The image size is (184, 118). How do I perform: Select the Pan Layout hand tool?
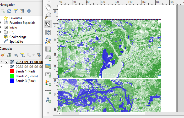tap(48, 7)
